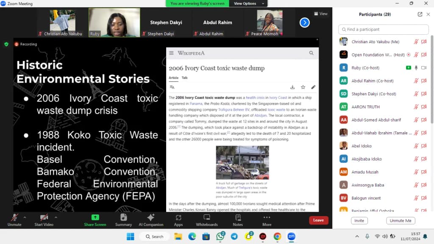Pop out the Participants panel
Image resolution: width=434 pixels, height=244 pixels.
tap(420, 14)
